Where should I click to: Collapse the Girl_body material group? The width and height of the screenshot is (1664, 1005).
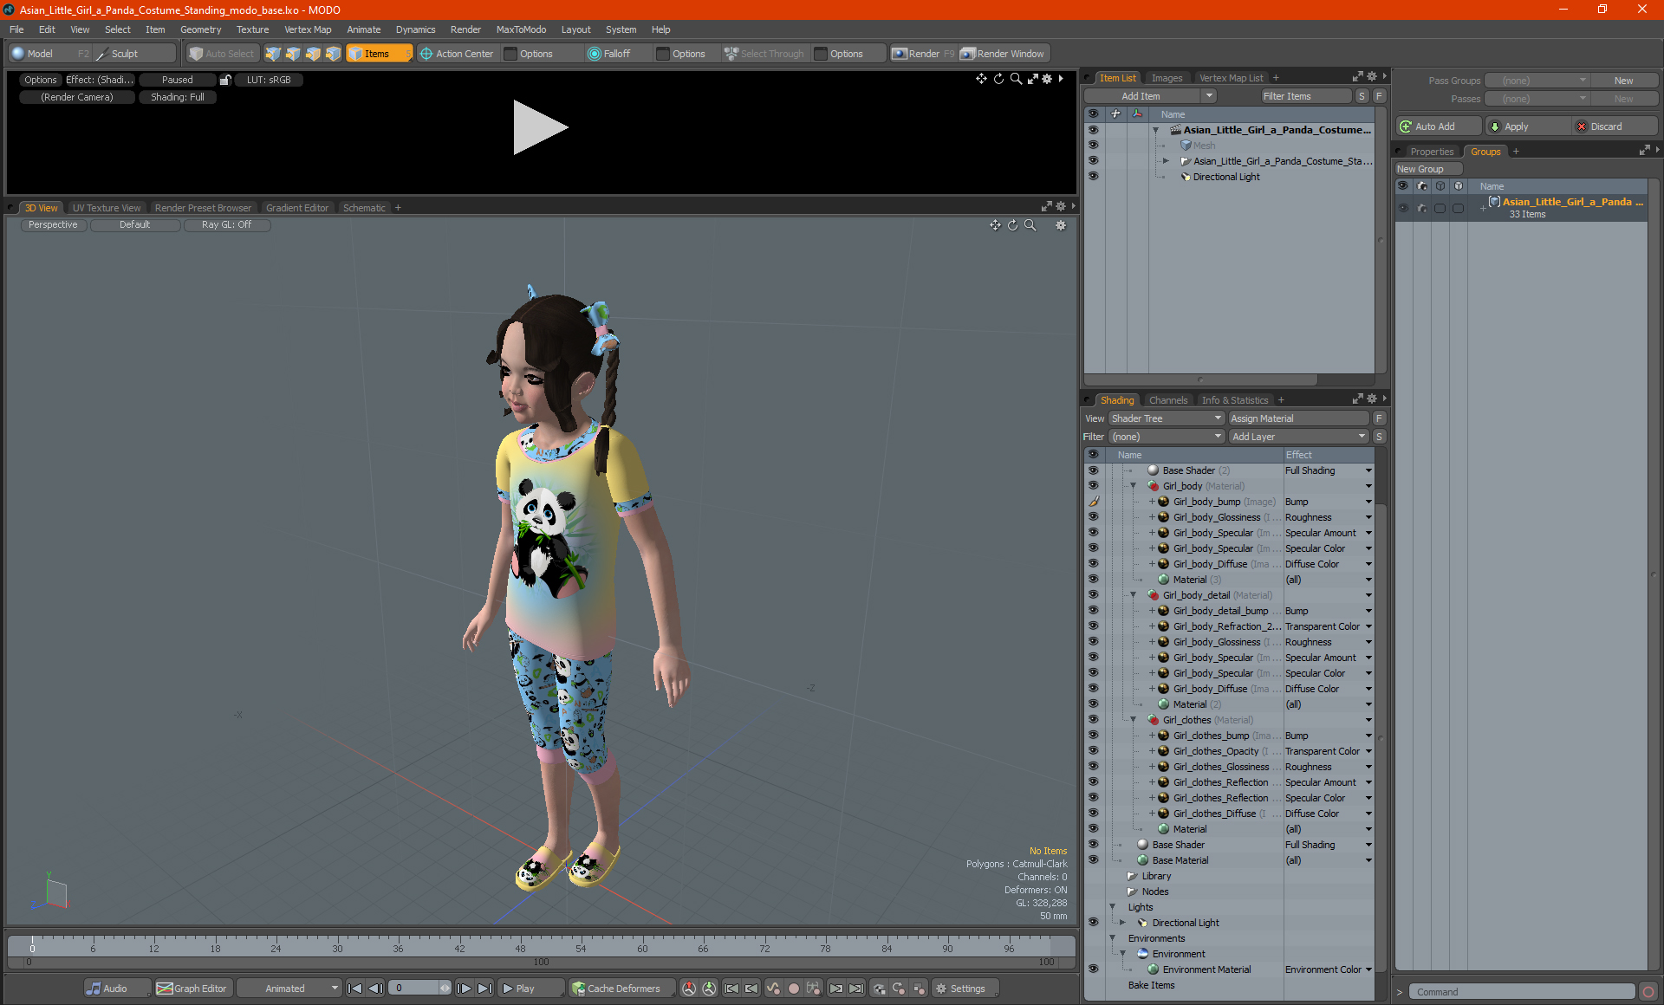(1133, 486)
